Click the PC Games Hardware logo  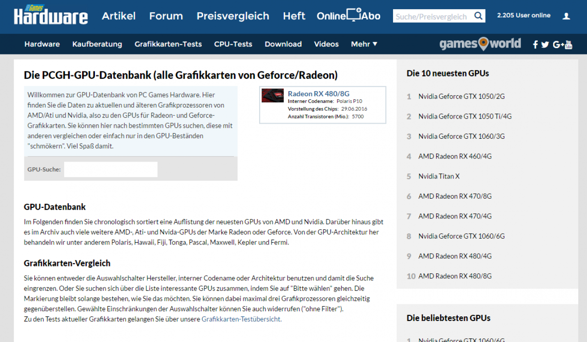[x=50, y=15]
